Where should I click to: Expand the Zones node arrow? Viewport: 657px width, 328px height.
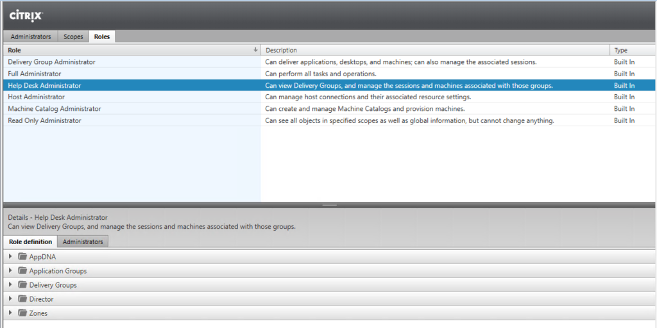tap(10, 313)
